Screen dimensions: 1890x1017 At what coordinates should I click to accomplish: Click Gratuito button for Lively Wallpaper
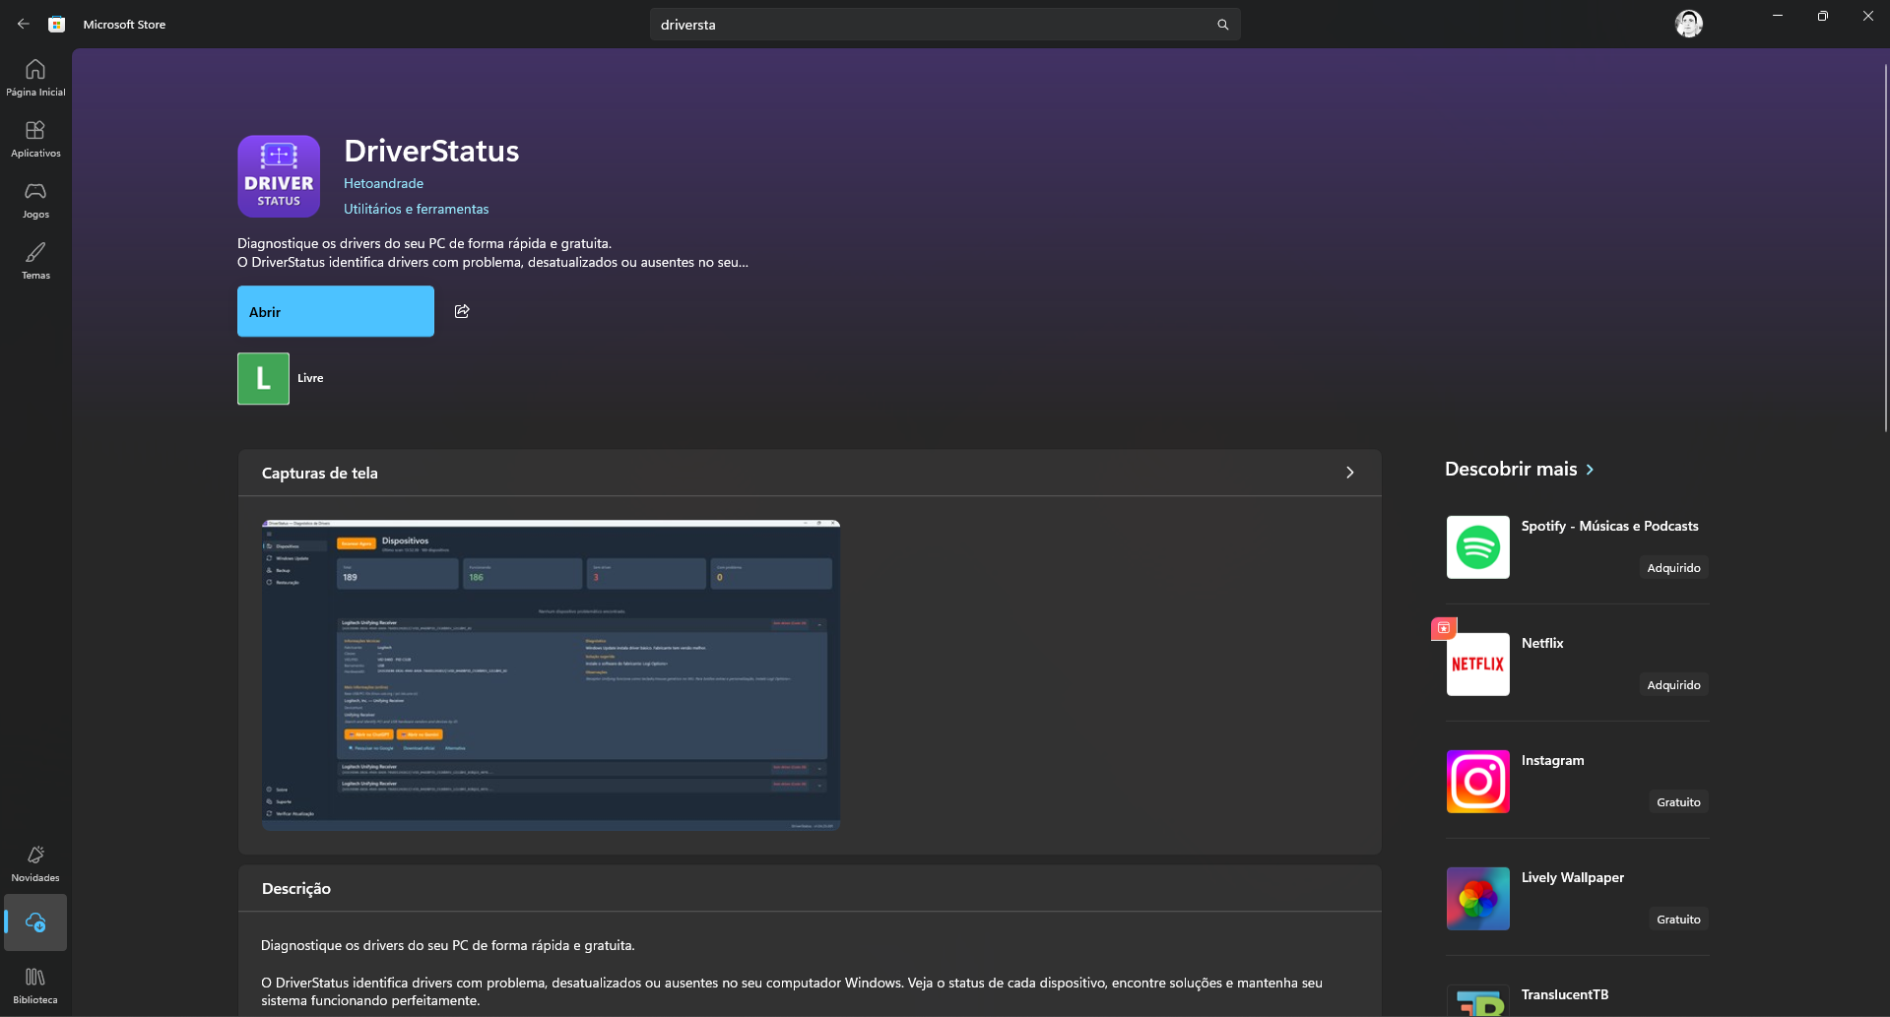pos(1678,920)
